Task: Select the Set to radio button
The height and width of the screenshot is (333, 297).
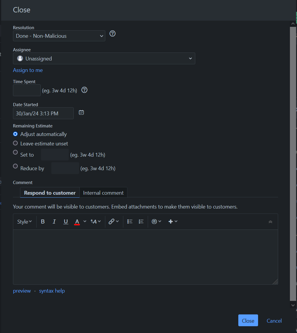Action: click(15, 152)
